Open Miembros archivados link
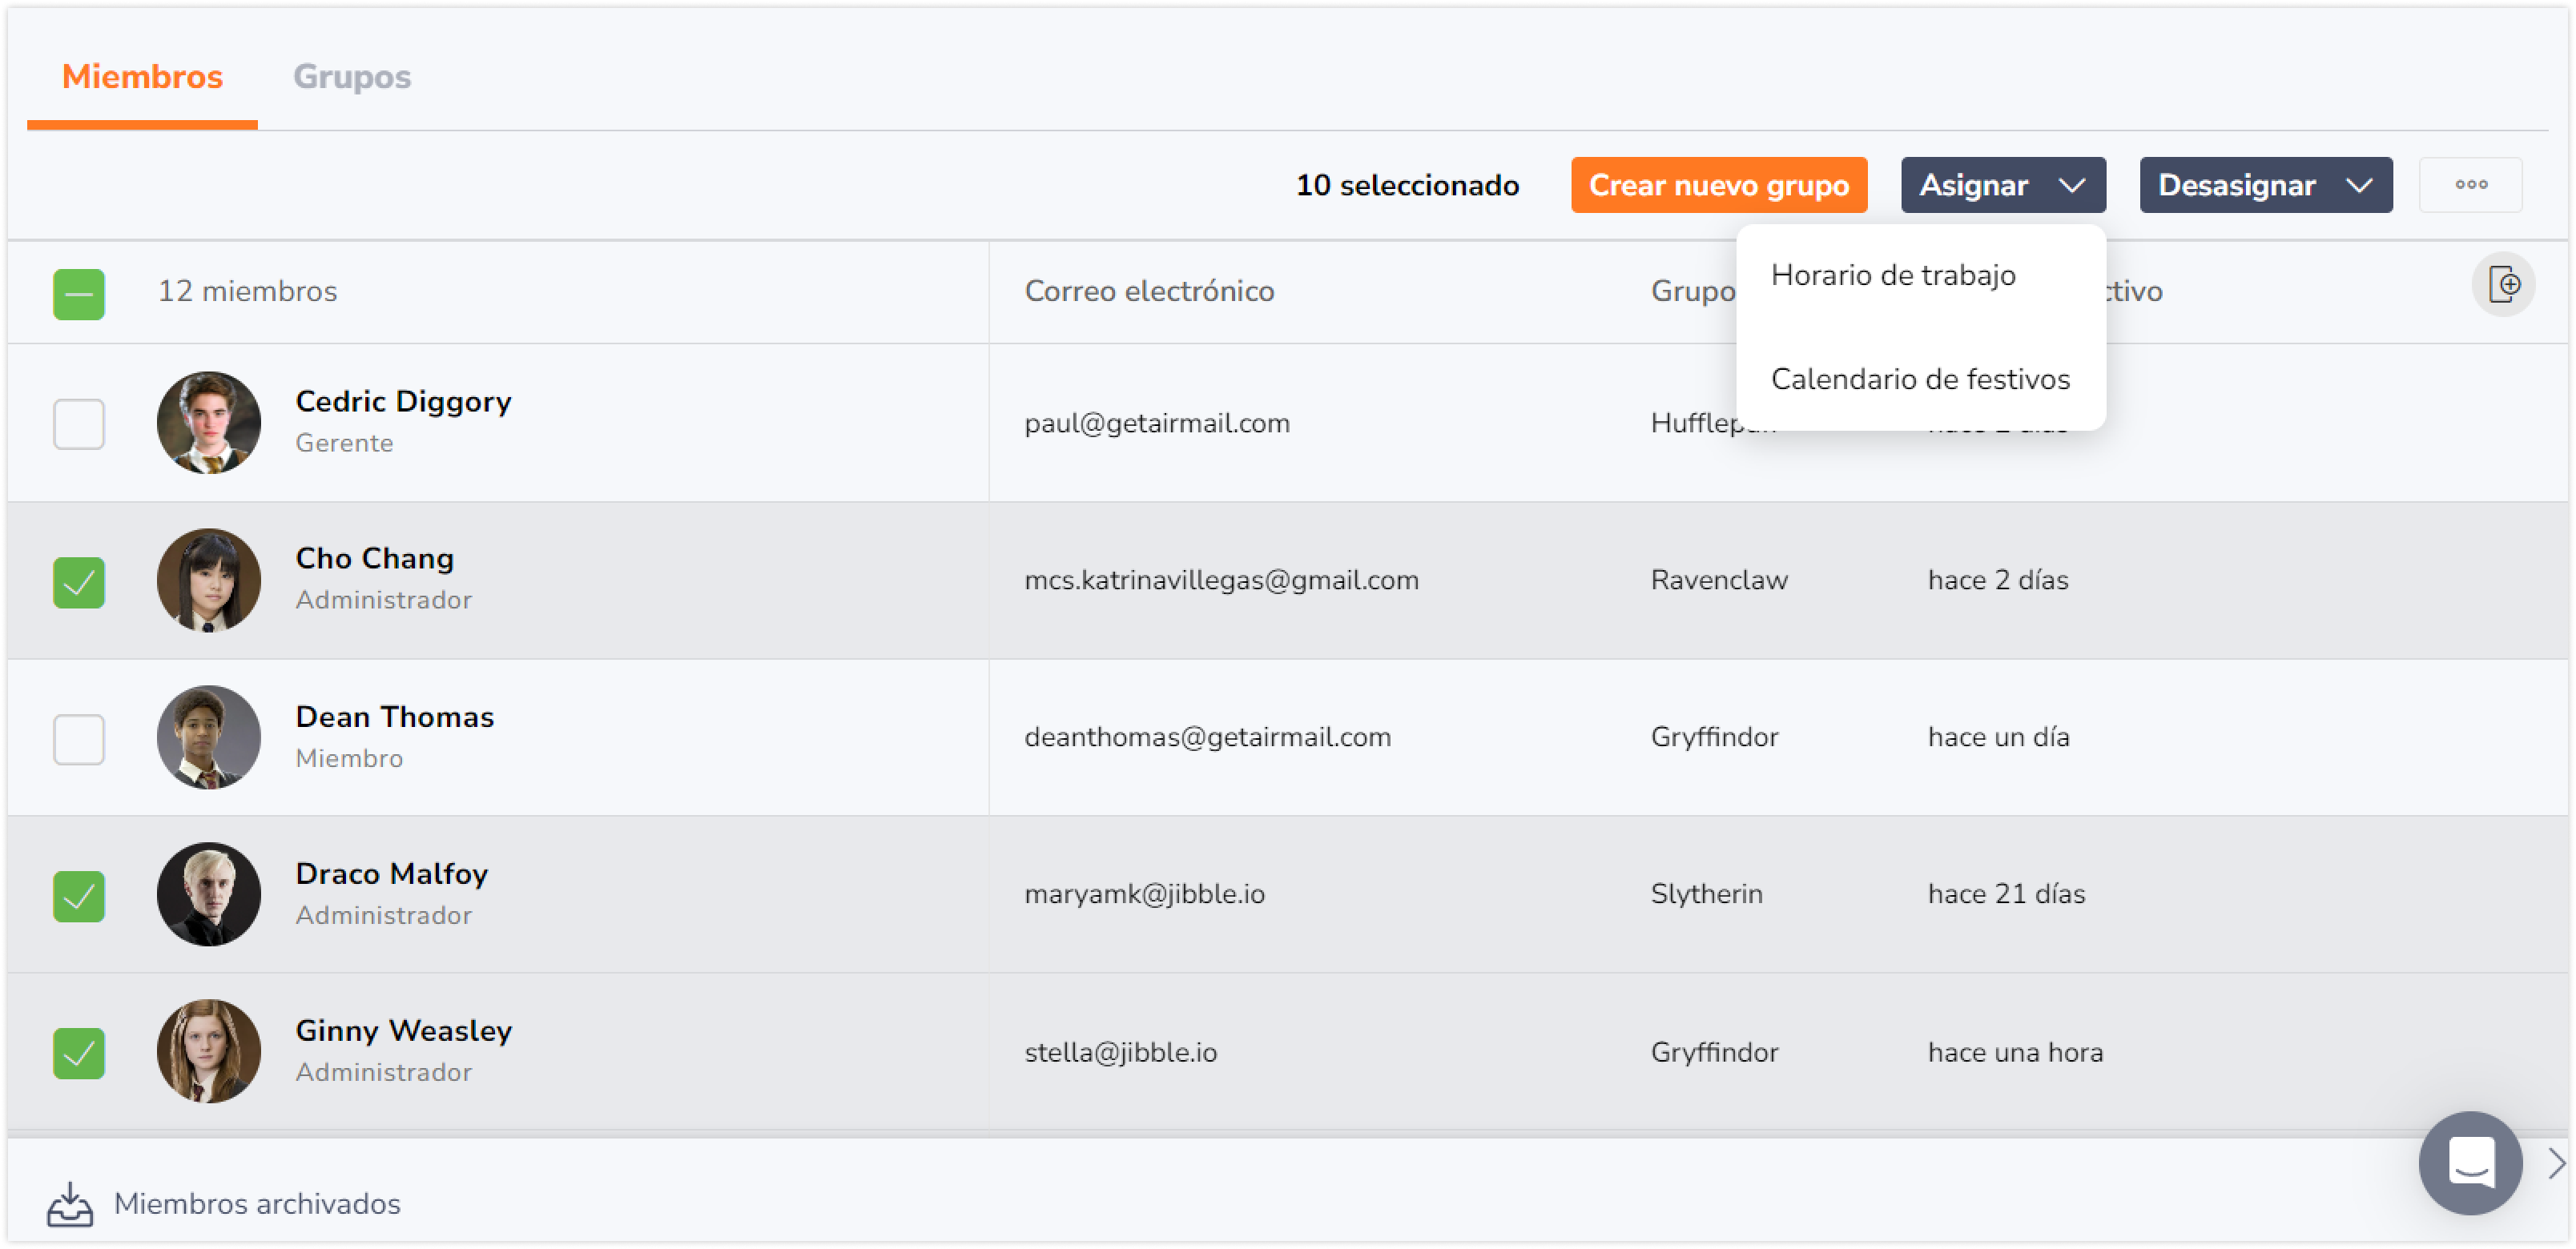Image resolution: width=2576 pixels, height=1249 pixels. [257, 1204]
